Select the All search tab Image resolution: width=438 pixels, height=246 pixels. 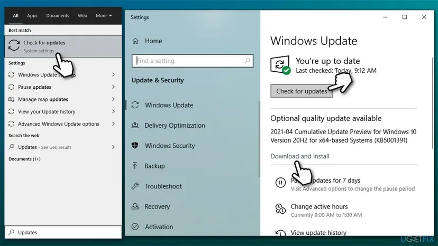pyautogui.click(x=16, y=16)
